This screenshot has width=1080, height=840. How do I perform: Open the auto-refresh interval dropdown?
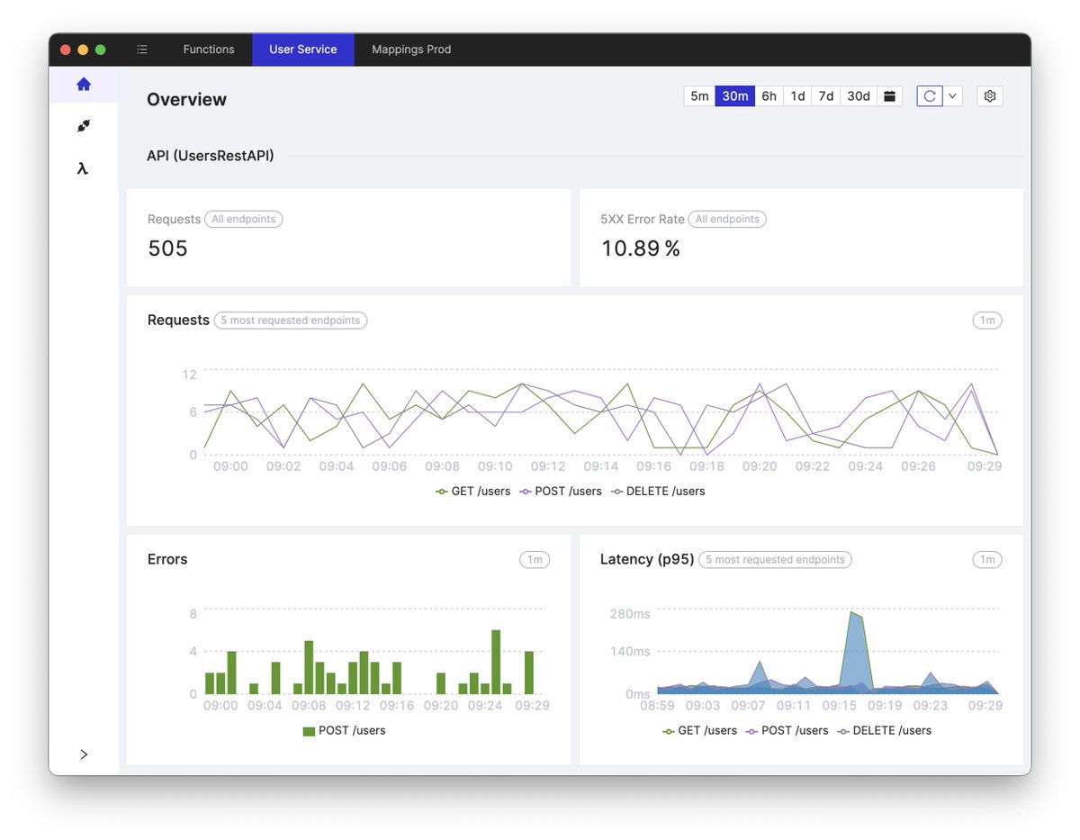(952, 95)
